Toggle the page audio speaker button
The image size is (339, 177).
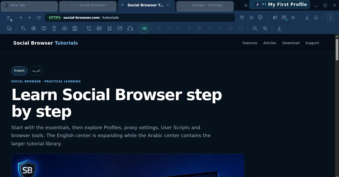coord(144,29)
